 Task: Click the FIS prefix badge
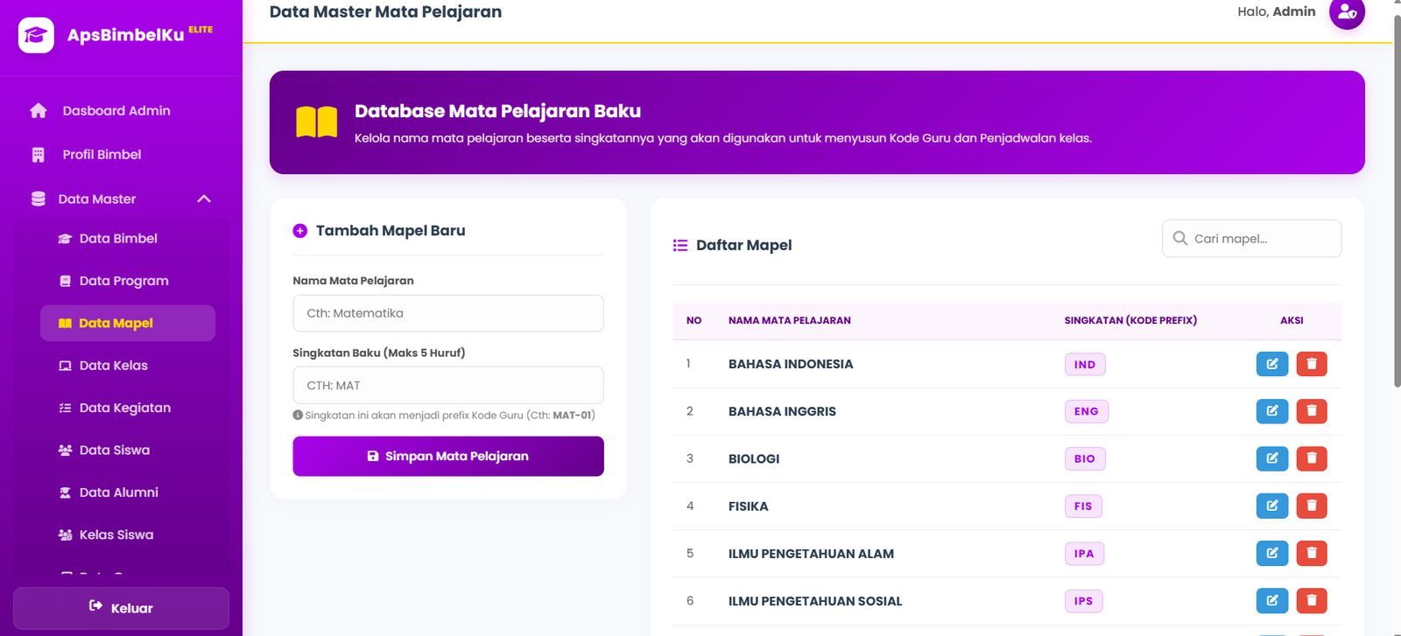tap(1083, 506)
